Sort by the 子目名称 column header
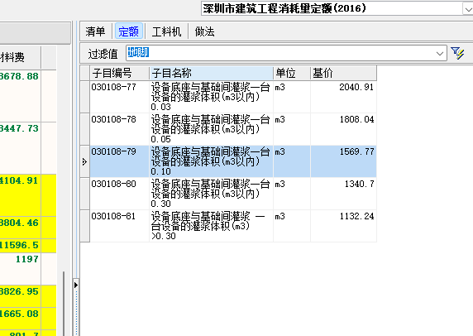 point(211,74)
